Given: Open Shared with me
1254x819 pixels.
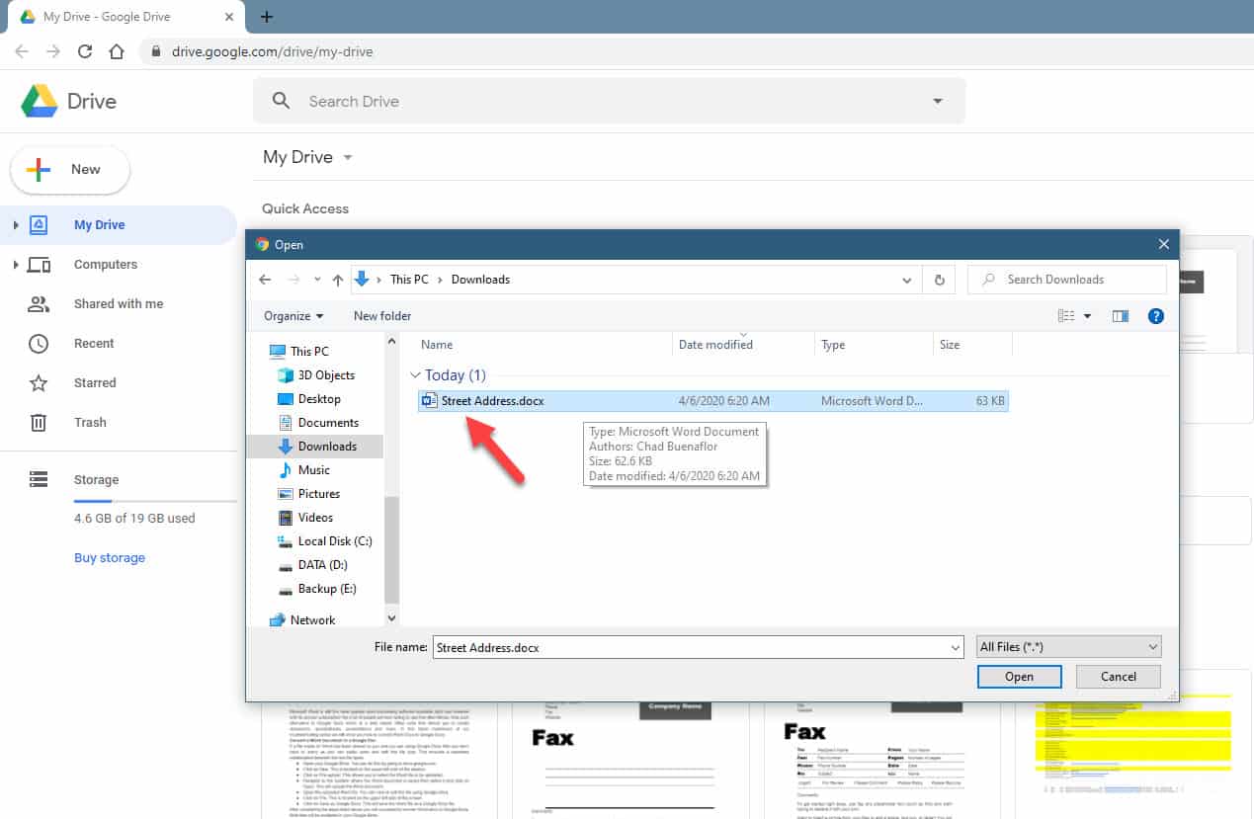Looking at the screenshot, I should click(x=119, y=304).
